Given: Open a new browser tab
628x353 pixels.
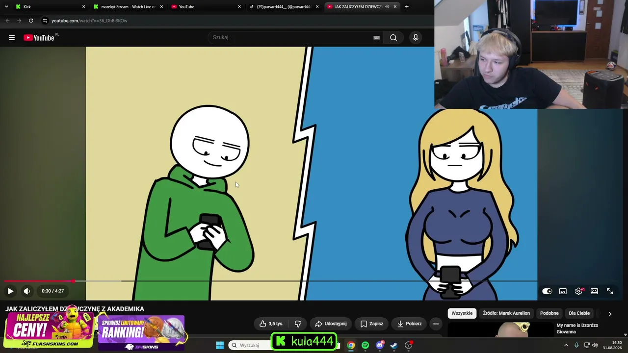Looking at the screenshot, I should pyautogui.click(x=407, y=7).
